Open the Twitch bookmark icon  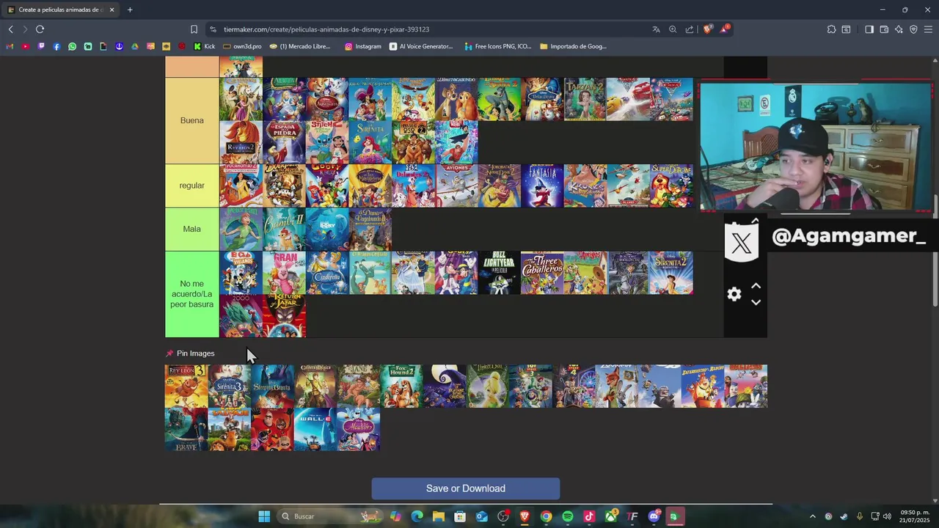[41, 46]
